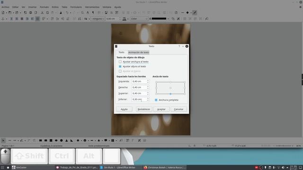Click the Show Draw Functions pencil icon
Viewport: 303px width, 170px height.
[195, 13]
